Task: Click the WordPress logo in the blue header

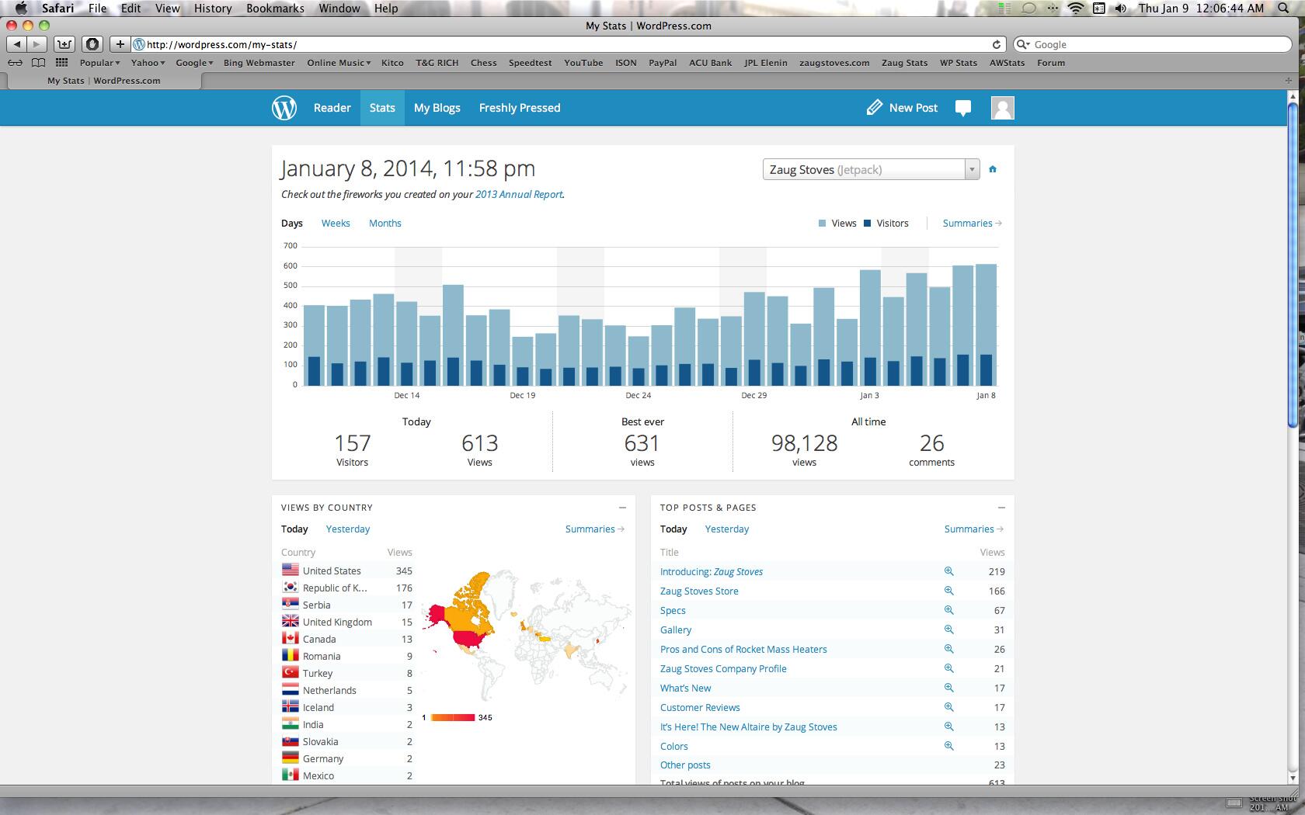Action: (284, 108)
